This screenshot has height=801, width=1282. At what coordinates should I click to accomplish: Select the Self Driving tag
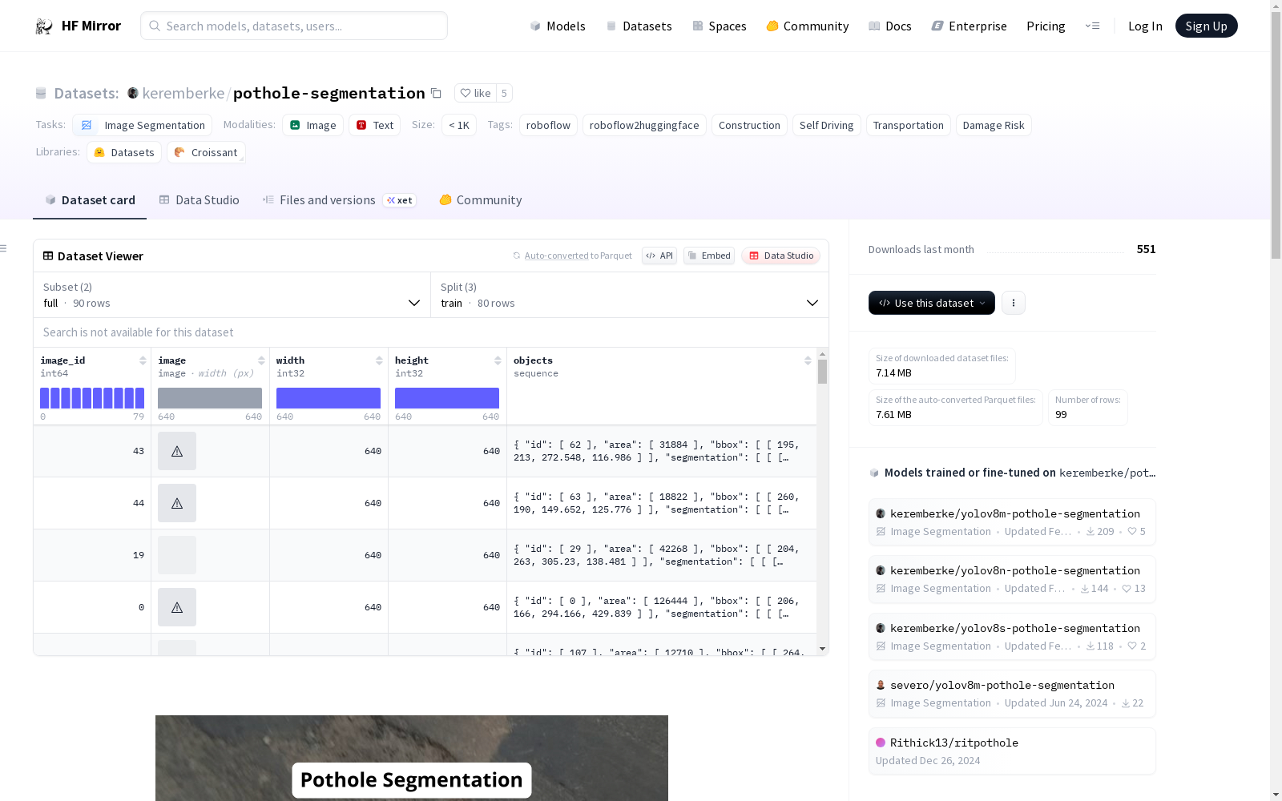826,125
